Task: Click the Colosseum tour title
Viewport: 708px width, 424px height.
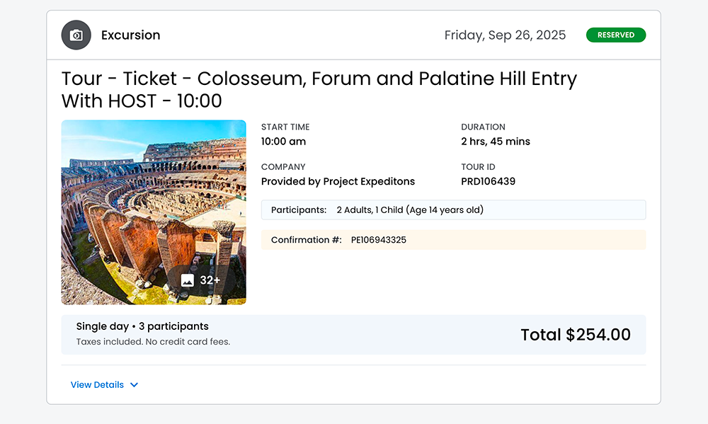Action: (x=319, y=89)
